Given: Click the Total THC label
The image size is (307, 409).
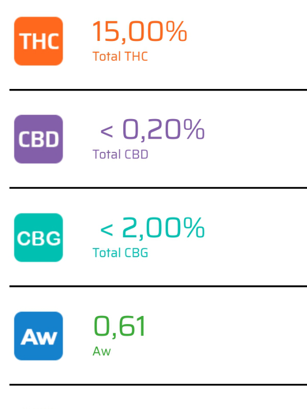Looking at the screenshot, I should tap(120, 56).
